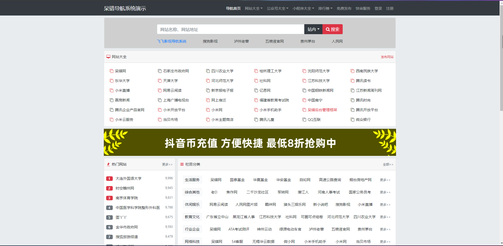503x246 pixels.
Task: Click the monitor icon in 网站大全 header
Action: click(x=108, y=57)
